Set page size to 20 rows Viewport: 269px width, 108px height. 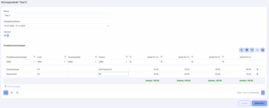[12, 93]
